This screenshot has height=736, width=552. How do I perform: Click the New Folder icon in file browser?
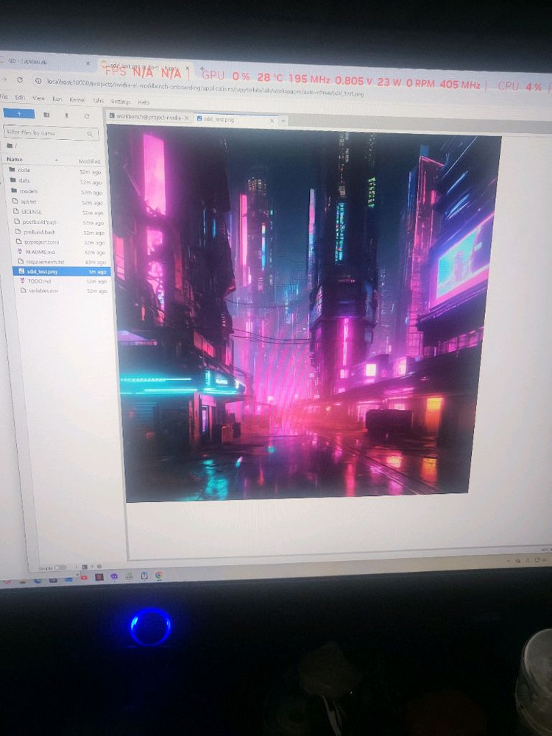[x=46, y=115]
